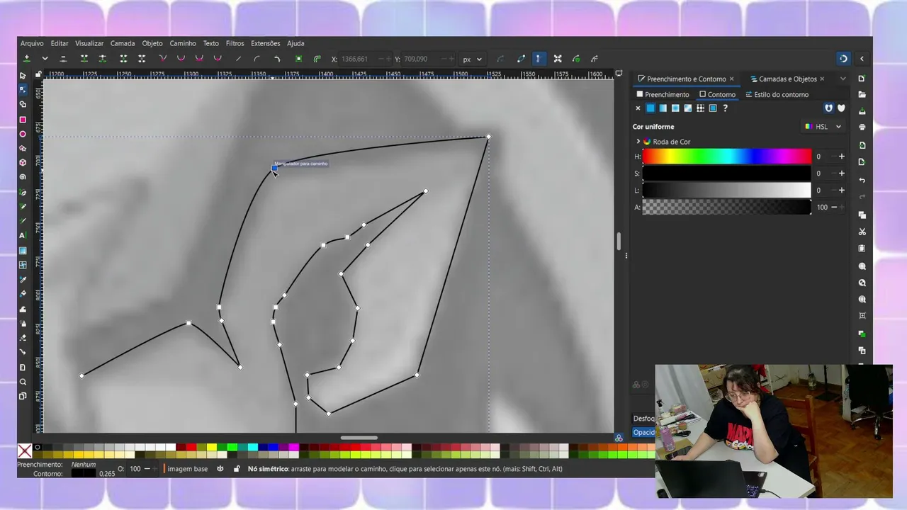Decrease the A alpha value
This screenshot has width=907, height=510.
pyautogui.click(x=834, y=207)
